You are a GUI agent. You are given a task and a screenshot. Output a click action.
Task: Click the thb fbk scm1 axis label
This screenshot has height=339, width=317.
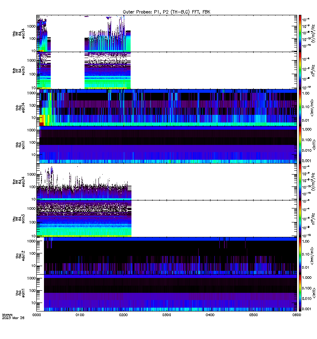(x=20, y=144)
